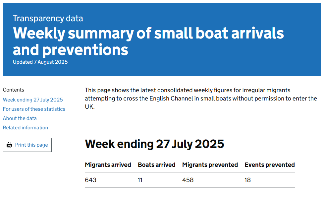Screen dimensions: 324x201
Task: Select the Boats arrived column header
Action: pyautogui.click(x=156, y=165)
